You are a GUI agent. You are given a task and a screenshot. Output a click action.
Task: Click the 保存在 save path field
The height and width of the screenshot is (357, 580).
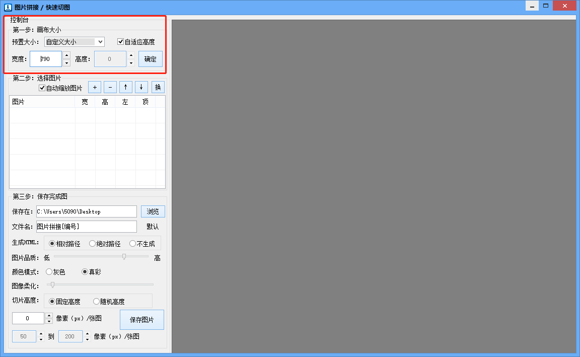click(x=87, y=211)
